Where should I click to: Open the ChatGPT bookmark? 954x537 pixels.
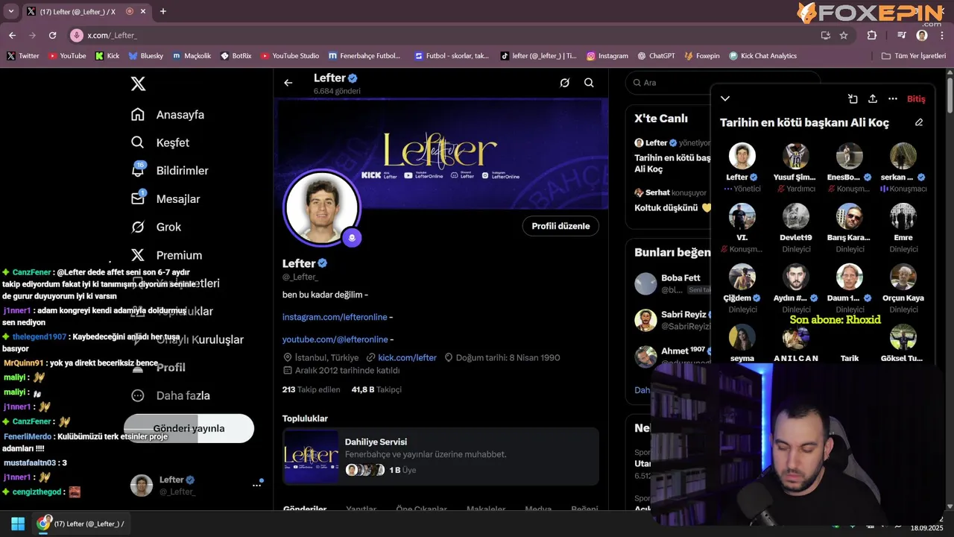(657, 56)
